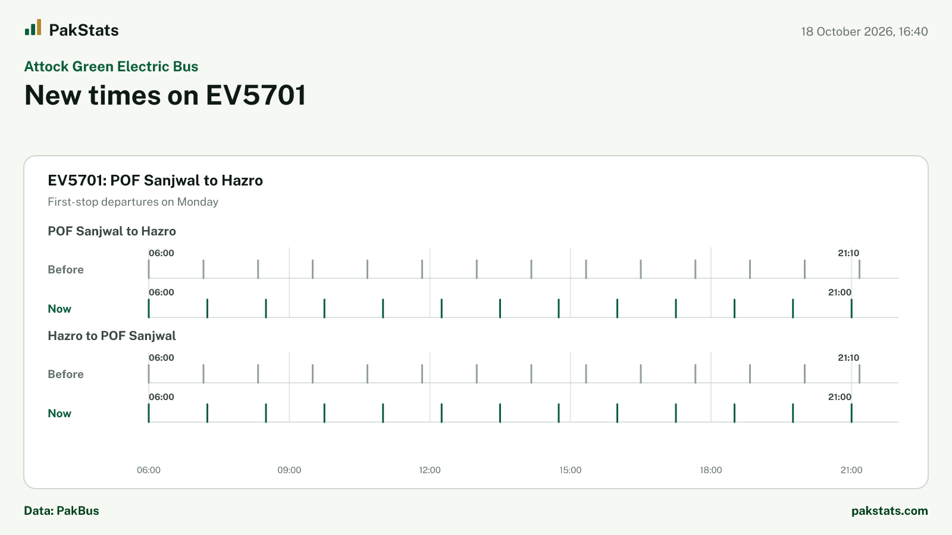952x535 pixels.
Task: Click the 'Hazro to POF Sanjwal' direction heading
Action: 112,336
